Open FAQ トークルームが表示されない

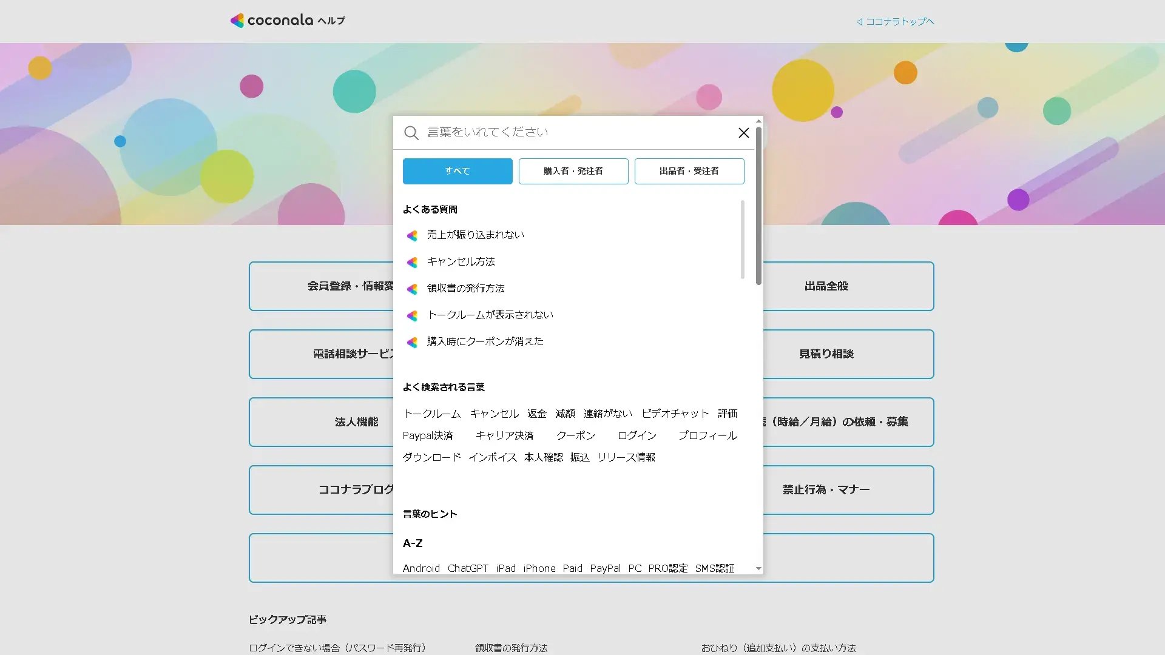490,315
